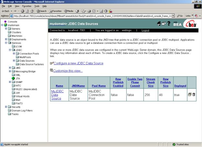202x147 pixels.
Task: Click the delete trash icon for MyJDBC Data Source
Action: 194,94
